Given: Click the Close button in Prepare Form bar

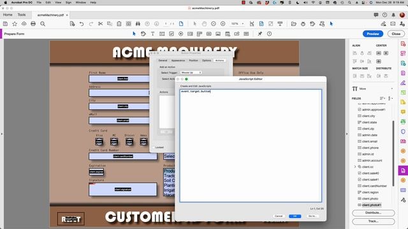Looking at the screenshot, I should tap(396, 34).
